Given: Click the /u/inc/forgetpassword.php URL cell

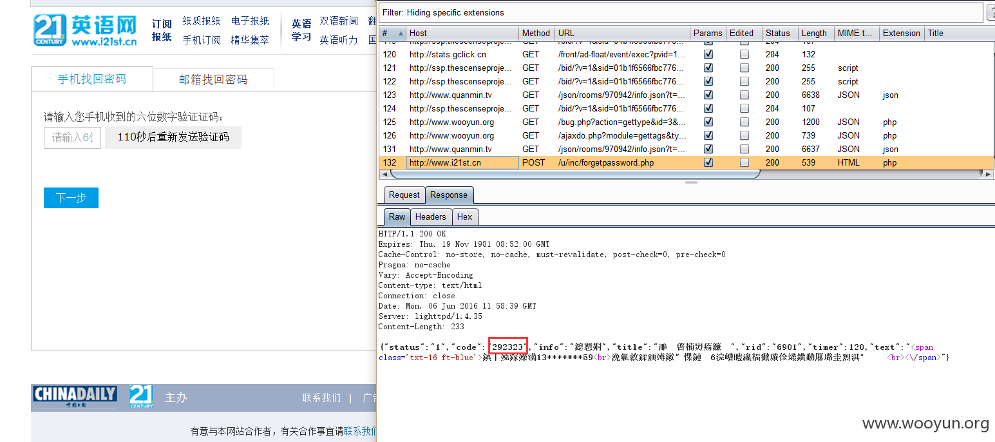Looking at the screenshot, I should pos(622,162).
